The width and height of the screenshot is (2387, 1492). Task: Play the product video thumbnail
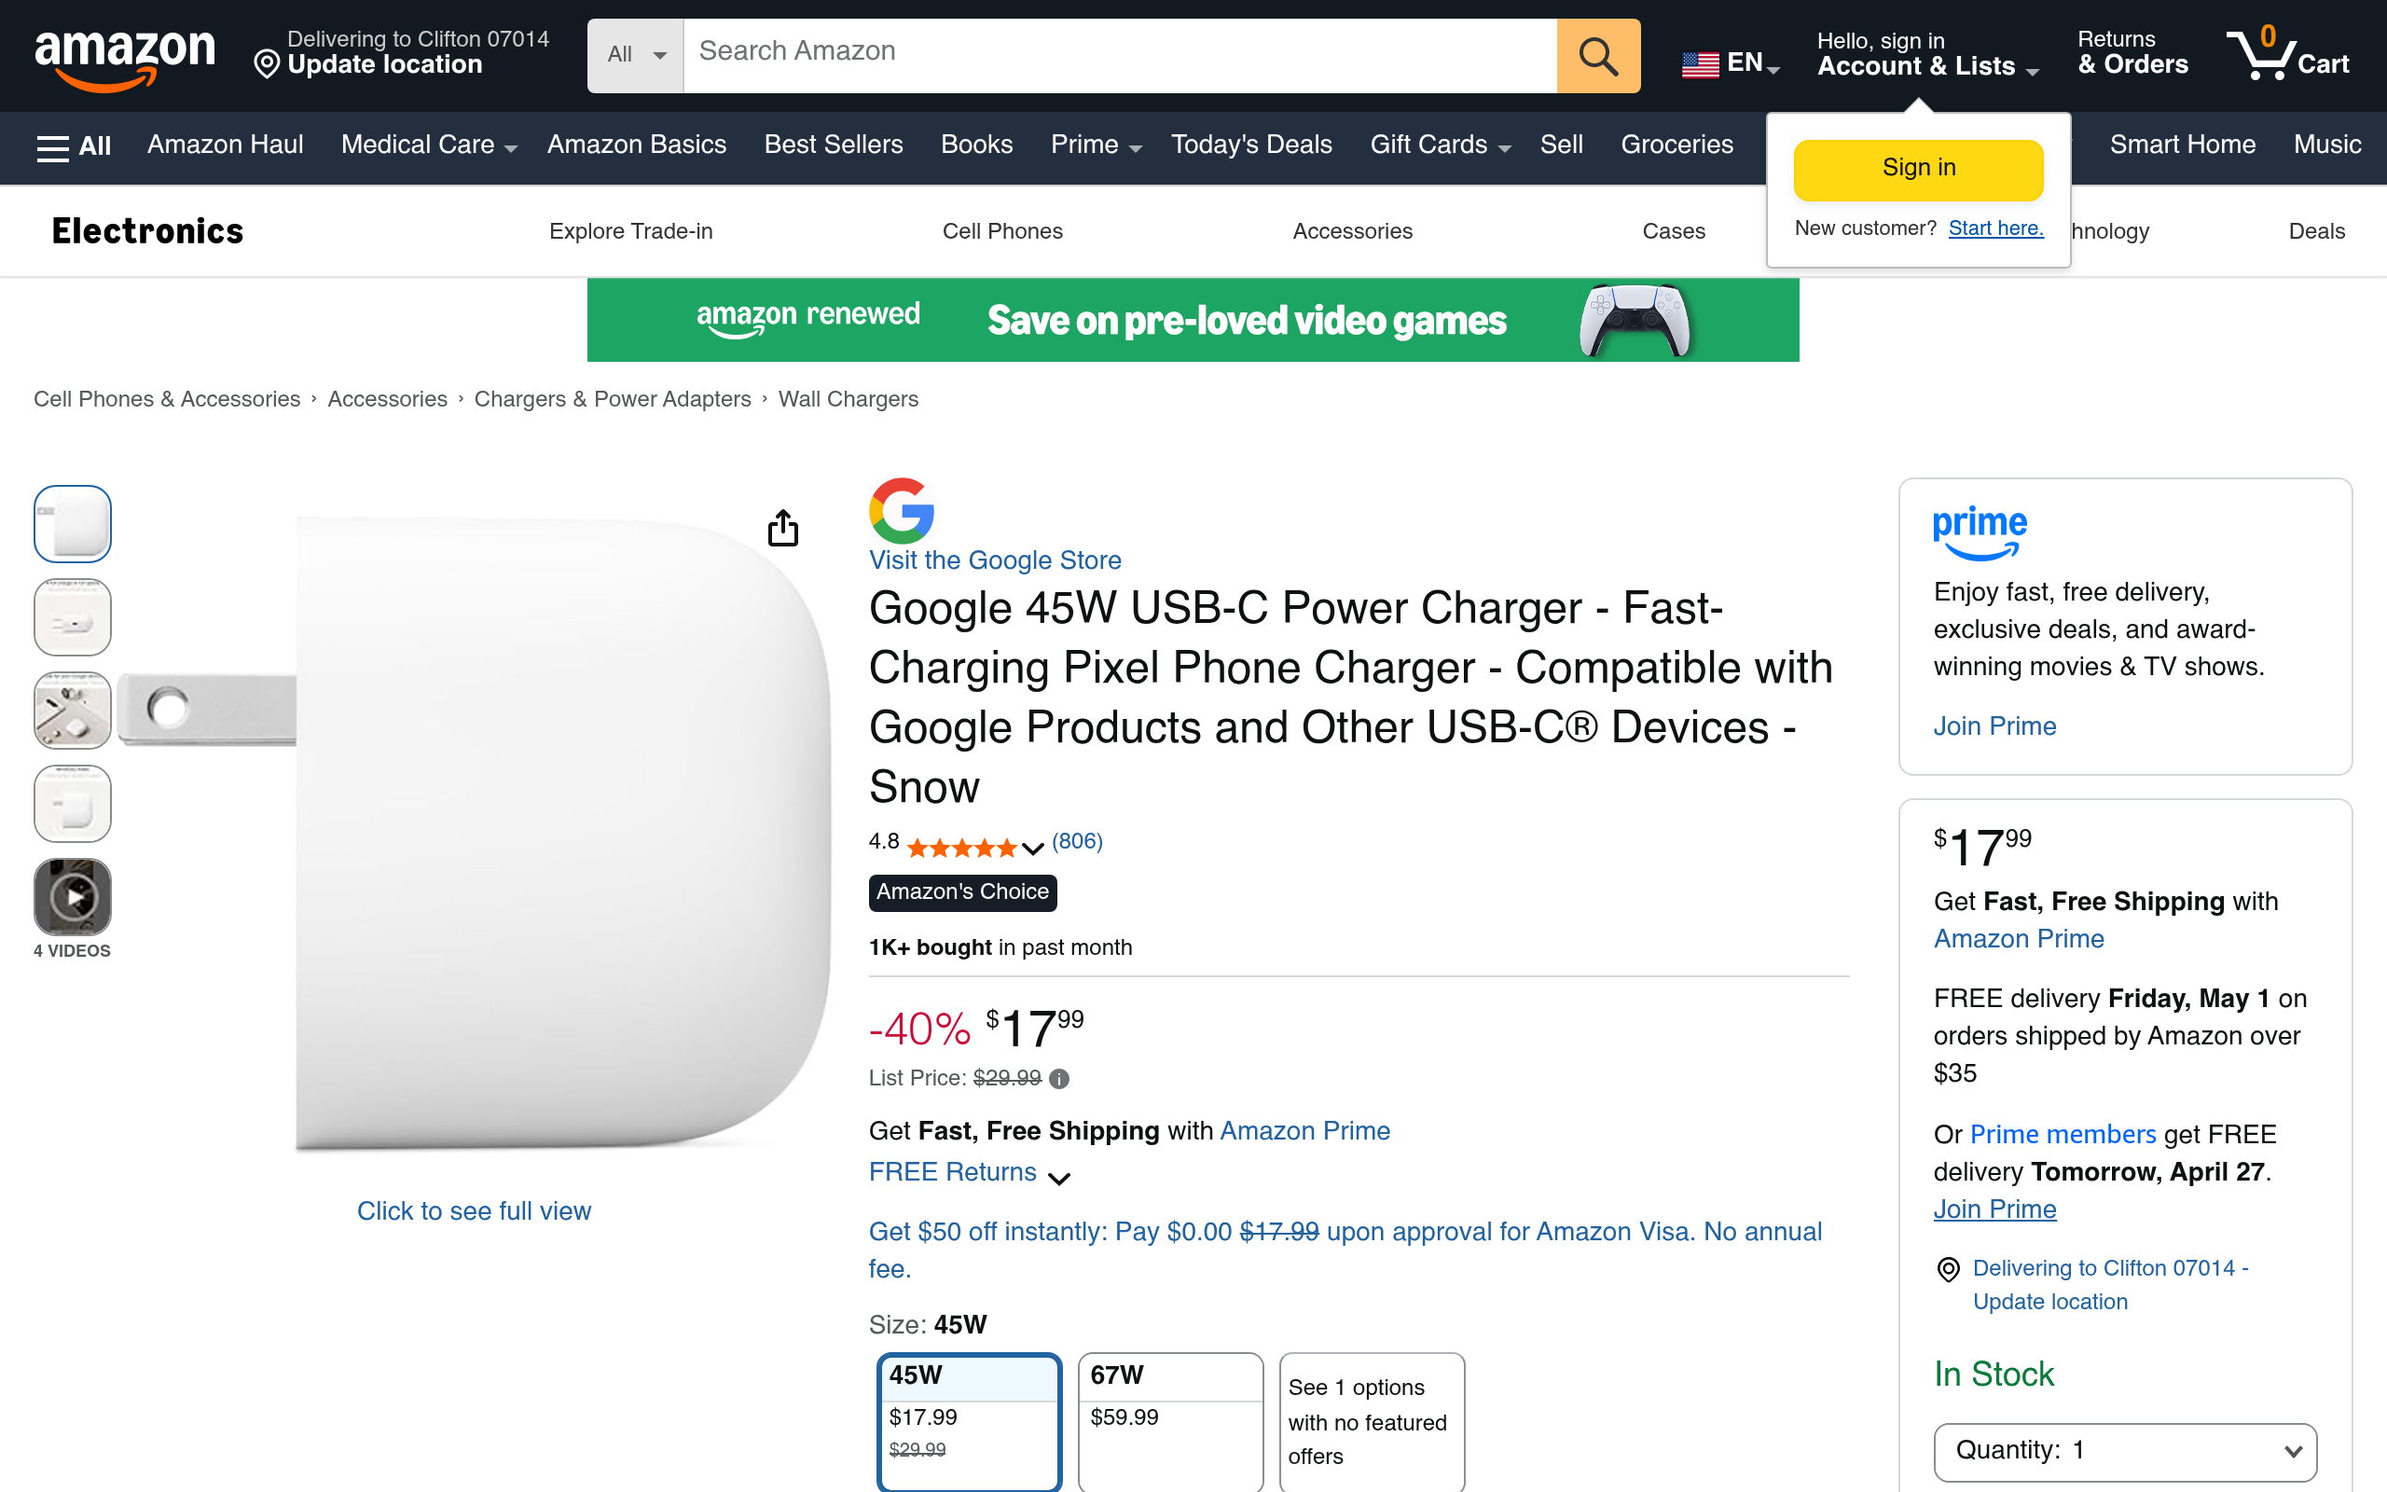click(73, 897)
